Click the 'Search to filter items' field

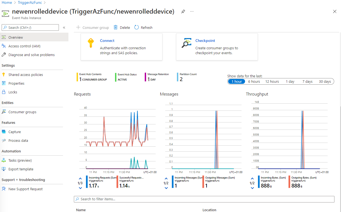pos(204,199)
